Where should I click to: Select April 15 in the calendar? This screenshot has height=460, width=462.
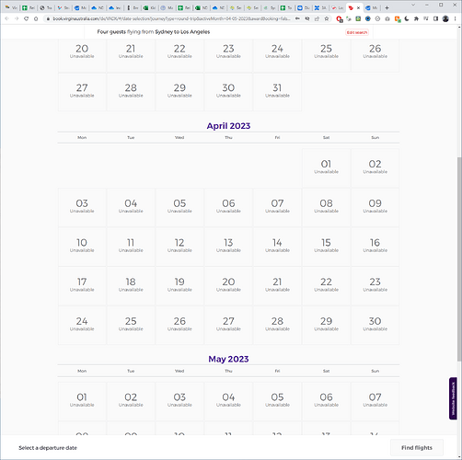click(326, 247)
